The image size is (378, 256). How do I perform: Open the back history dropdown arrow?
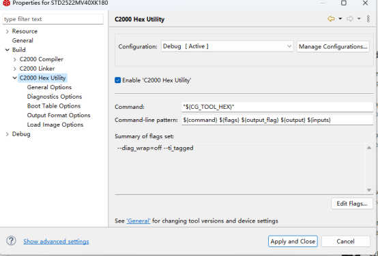(x=340, y=19)
